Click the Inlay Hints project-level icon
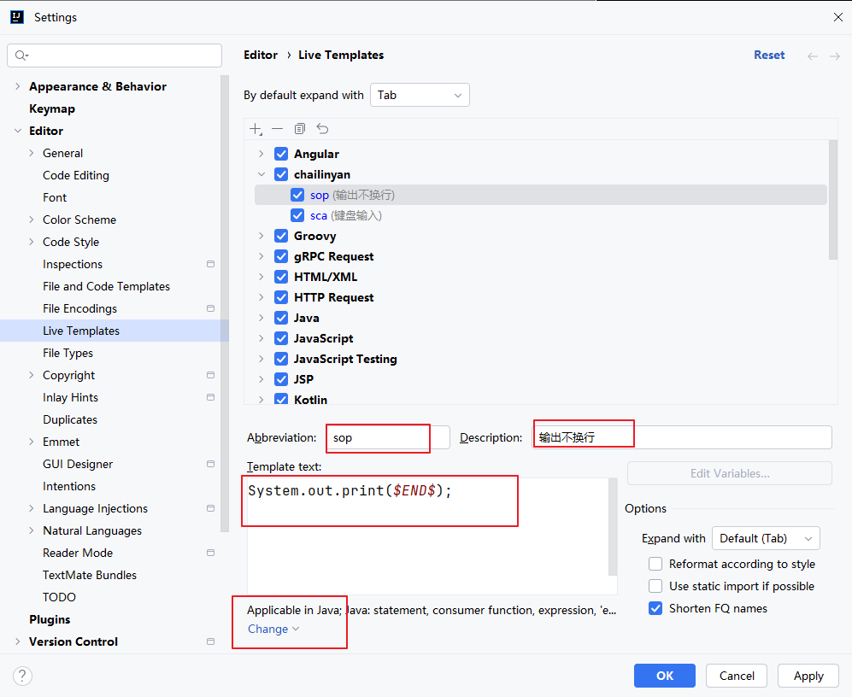The width and height of the screenshot is (852, 697). click(x=211, y=398)
